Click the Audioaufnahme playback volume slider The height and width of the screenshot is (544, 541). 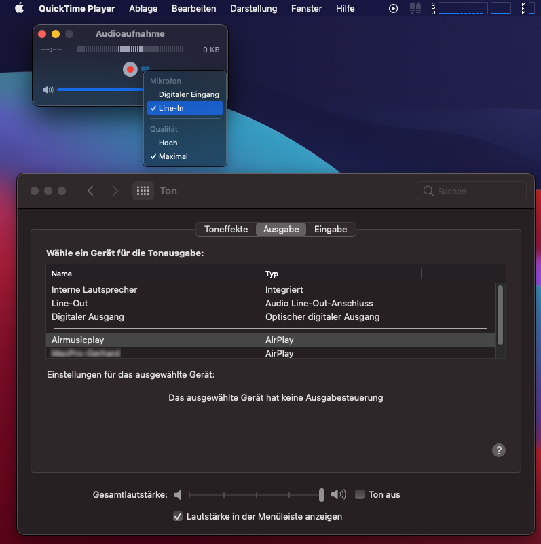[100, 90]
